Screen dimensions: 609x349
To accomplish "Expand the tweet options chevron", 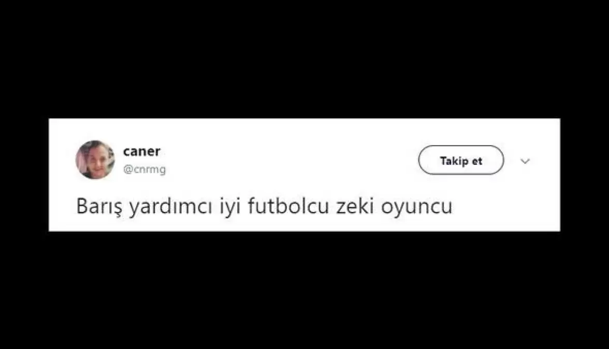I will 525,161.
